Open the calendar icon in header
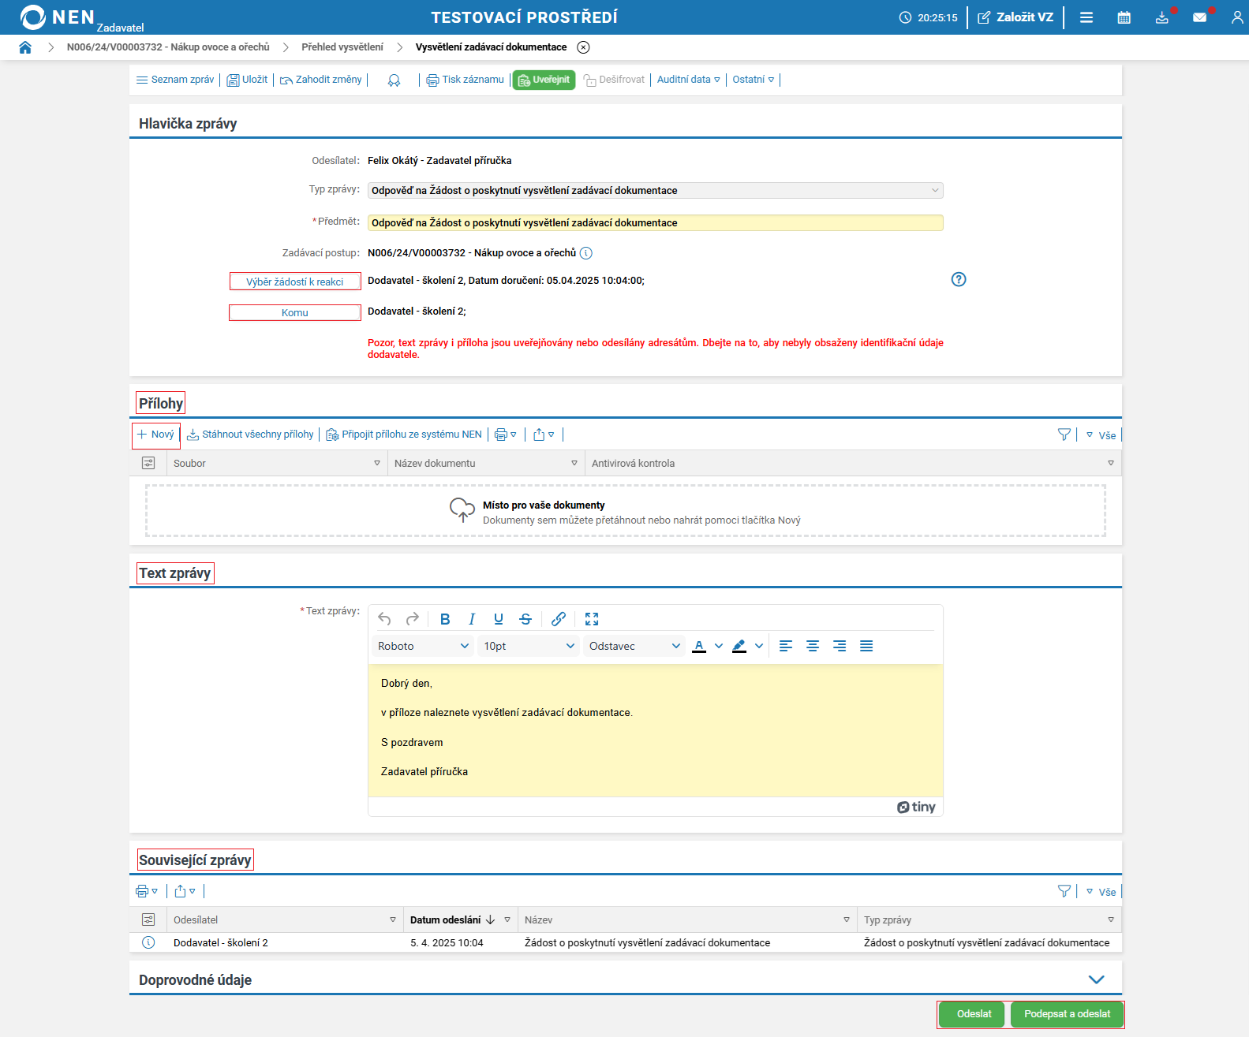The height and width of the screenshot is (1037, 1249). 1124,17
